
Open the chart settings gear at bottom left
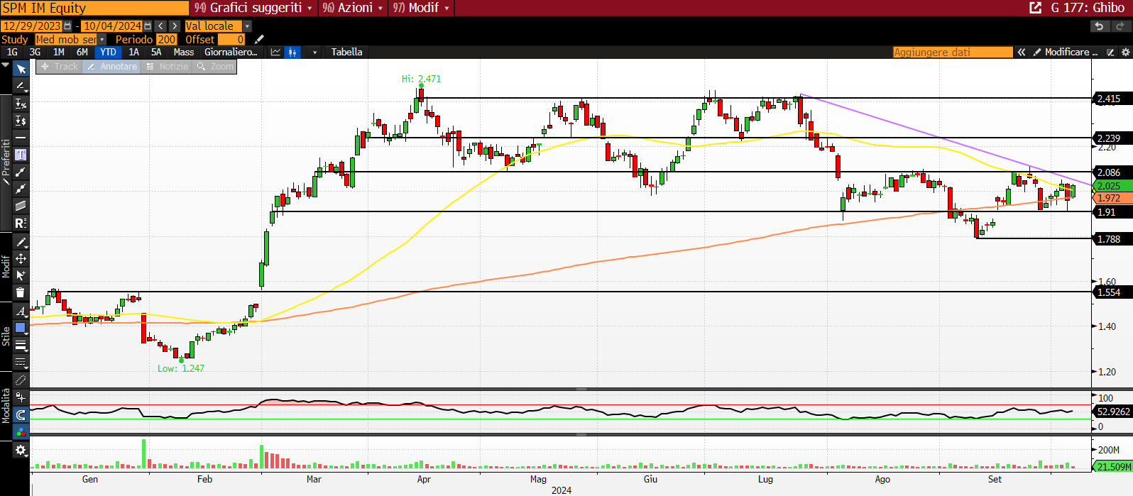click(x=21, y=450)
